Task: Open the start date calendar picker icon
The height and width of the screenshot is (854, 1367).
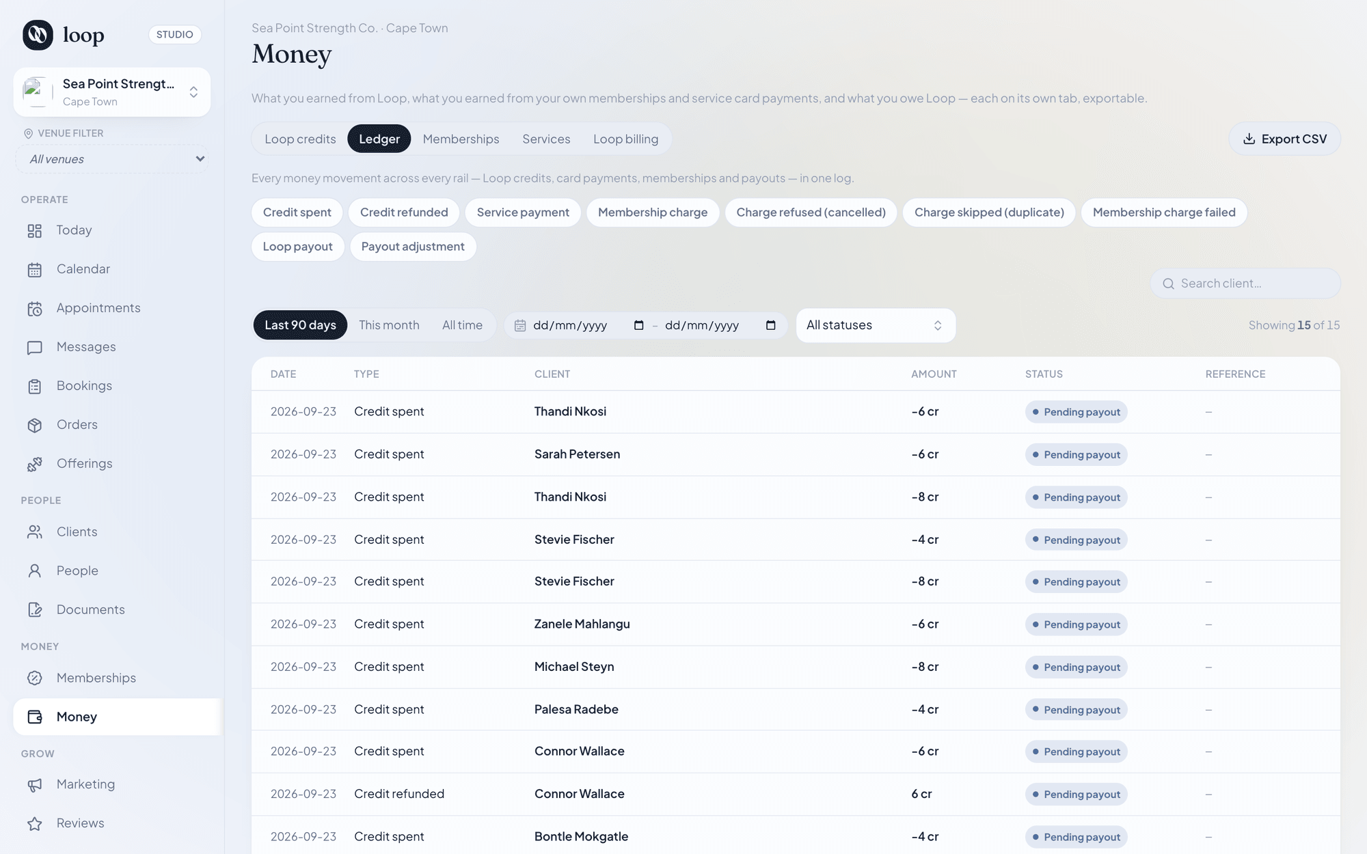Action: pos(639,325)
